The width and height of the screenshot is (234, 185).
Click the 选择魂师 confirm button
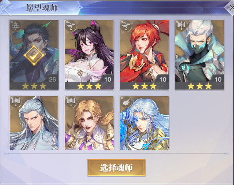point(116,168)
